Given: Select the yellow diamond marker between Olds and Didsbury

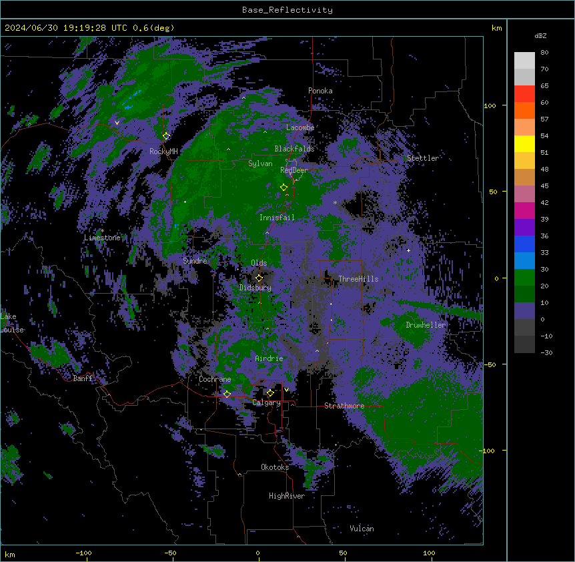Looking at the screenshot, I should [259, 278].
